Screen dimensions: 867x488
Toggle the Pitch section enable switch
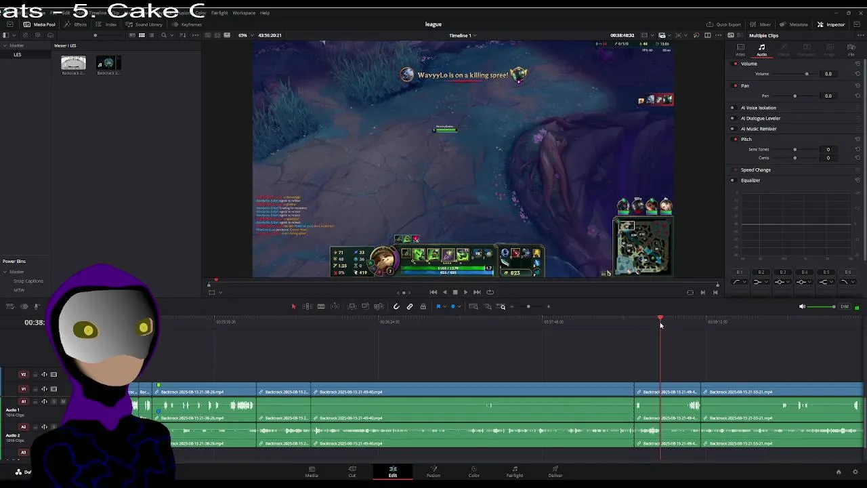pyautogui.click(x=736, y=139)
